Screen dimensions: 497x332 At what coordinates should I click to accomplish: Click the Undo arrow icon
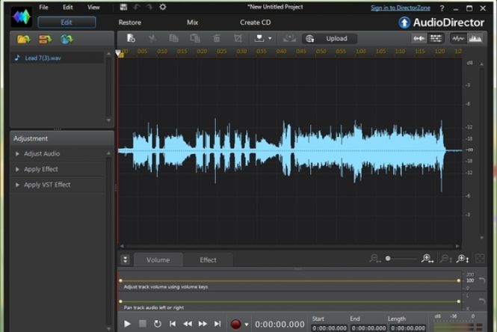click(x=137, y=7)
